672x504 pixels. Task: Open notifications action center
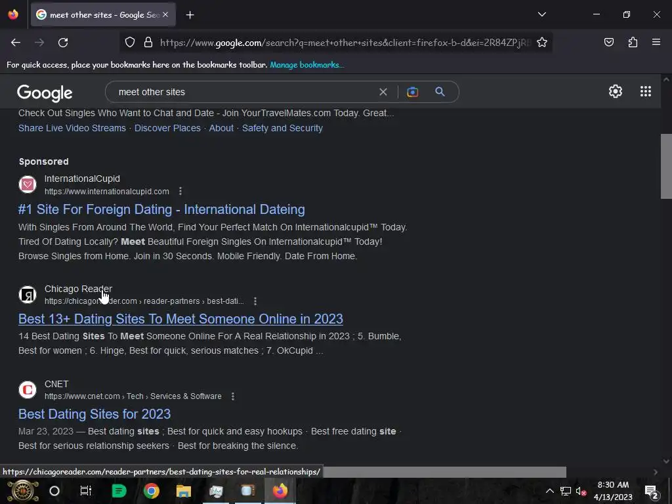[651, 492]
